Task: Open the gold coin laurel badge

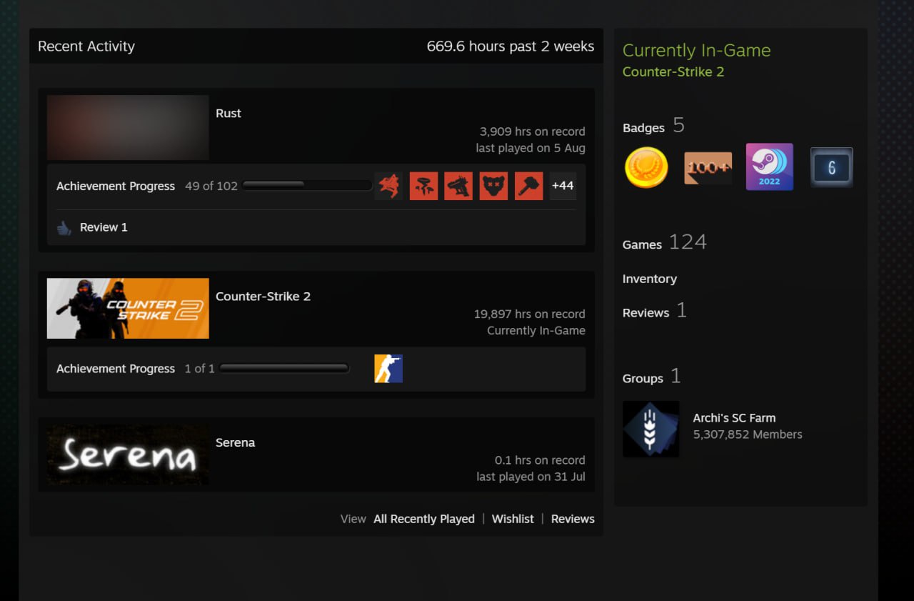Action: pyautogui.click(x=646, y=167)
